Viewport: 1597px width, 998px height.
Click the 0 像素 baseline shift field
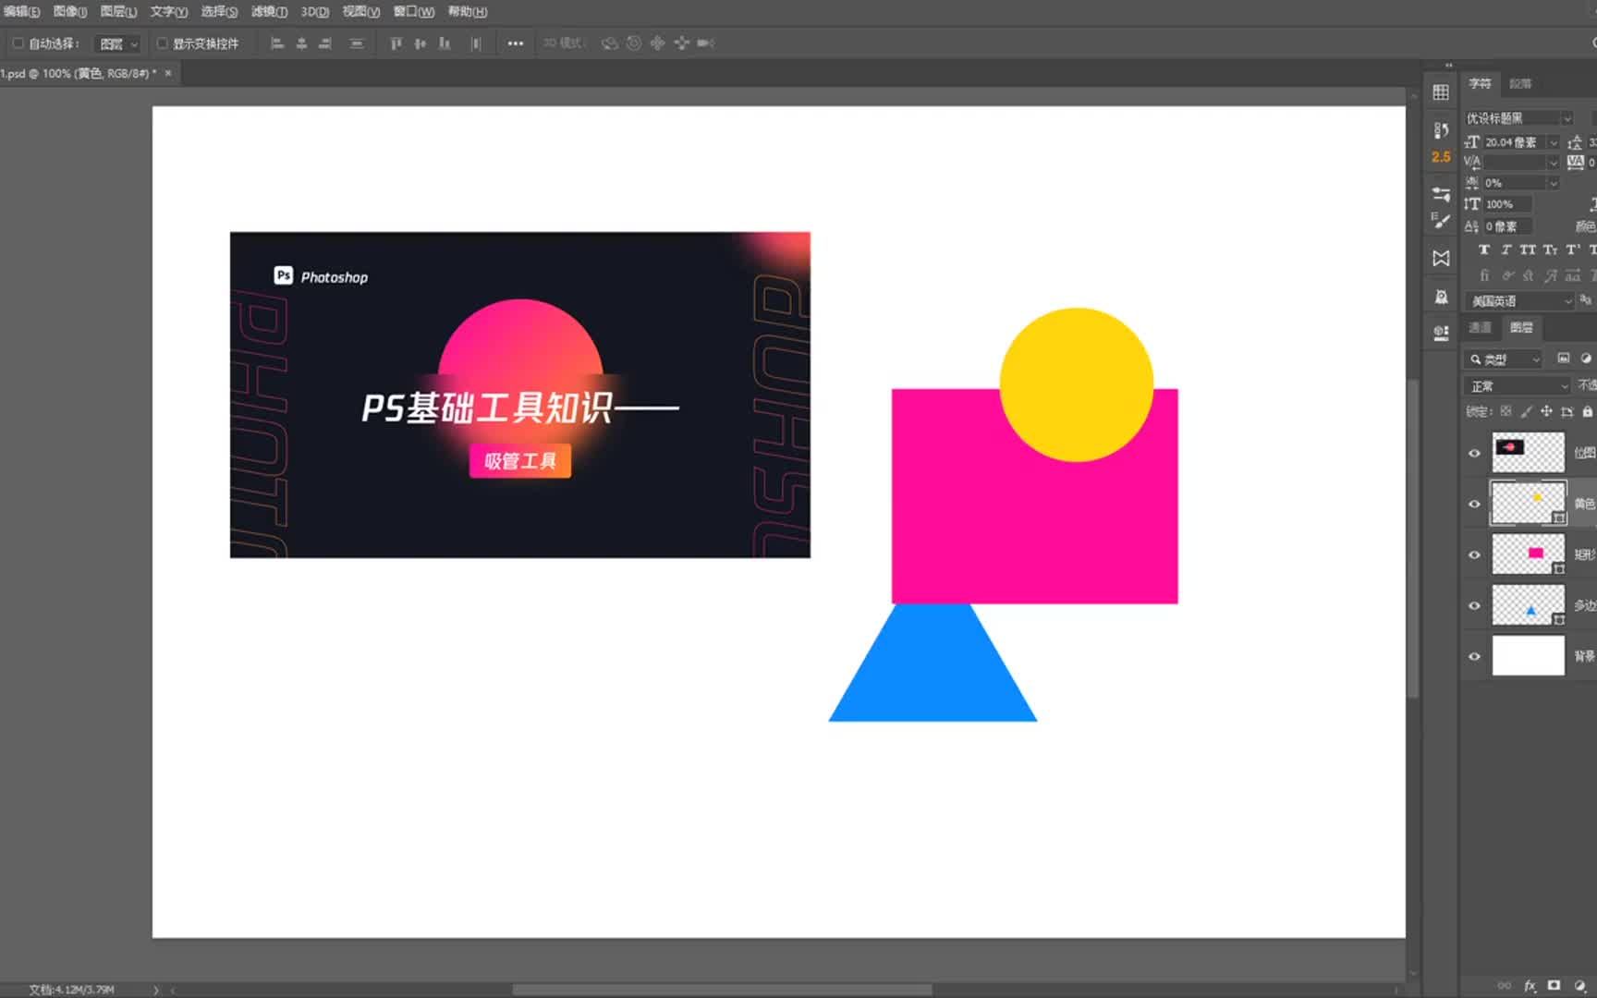(1507, 226)
